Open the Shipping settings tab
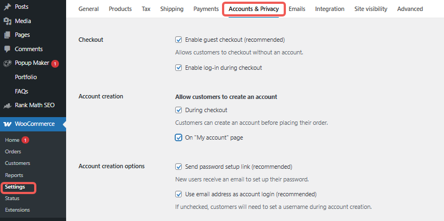 point(172,9)
